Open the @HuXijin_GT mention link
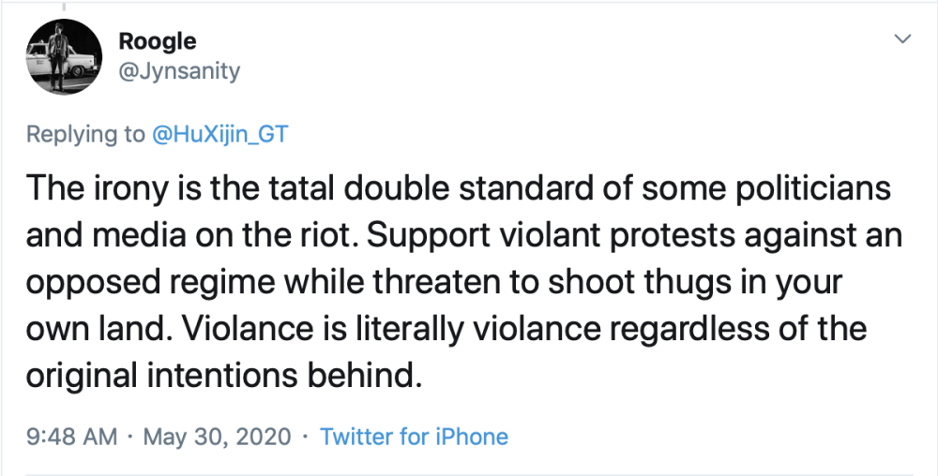Image resolution: width=938 pixels, height=476 pixels. click(220, 134)
